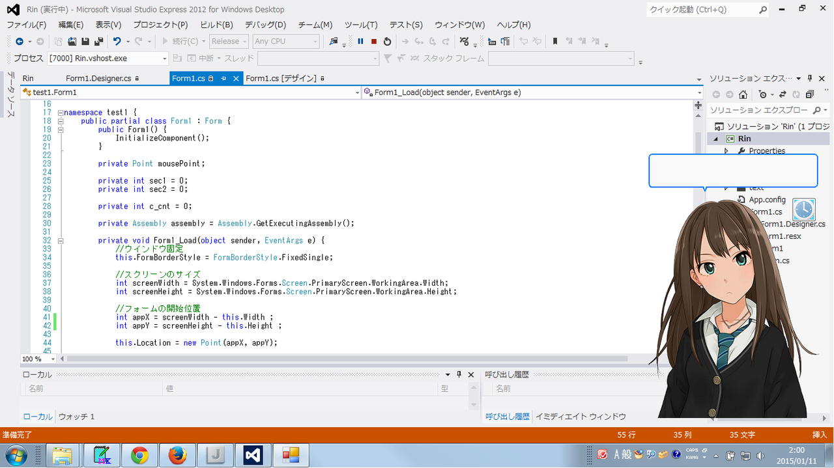Click the editor horizontal scrollbar

pos(347,359)
